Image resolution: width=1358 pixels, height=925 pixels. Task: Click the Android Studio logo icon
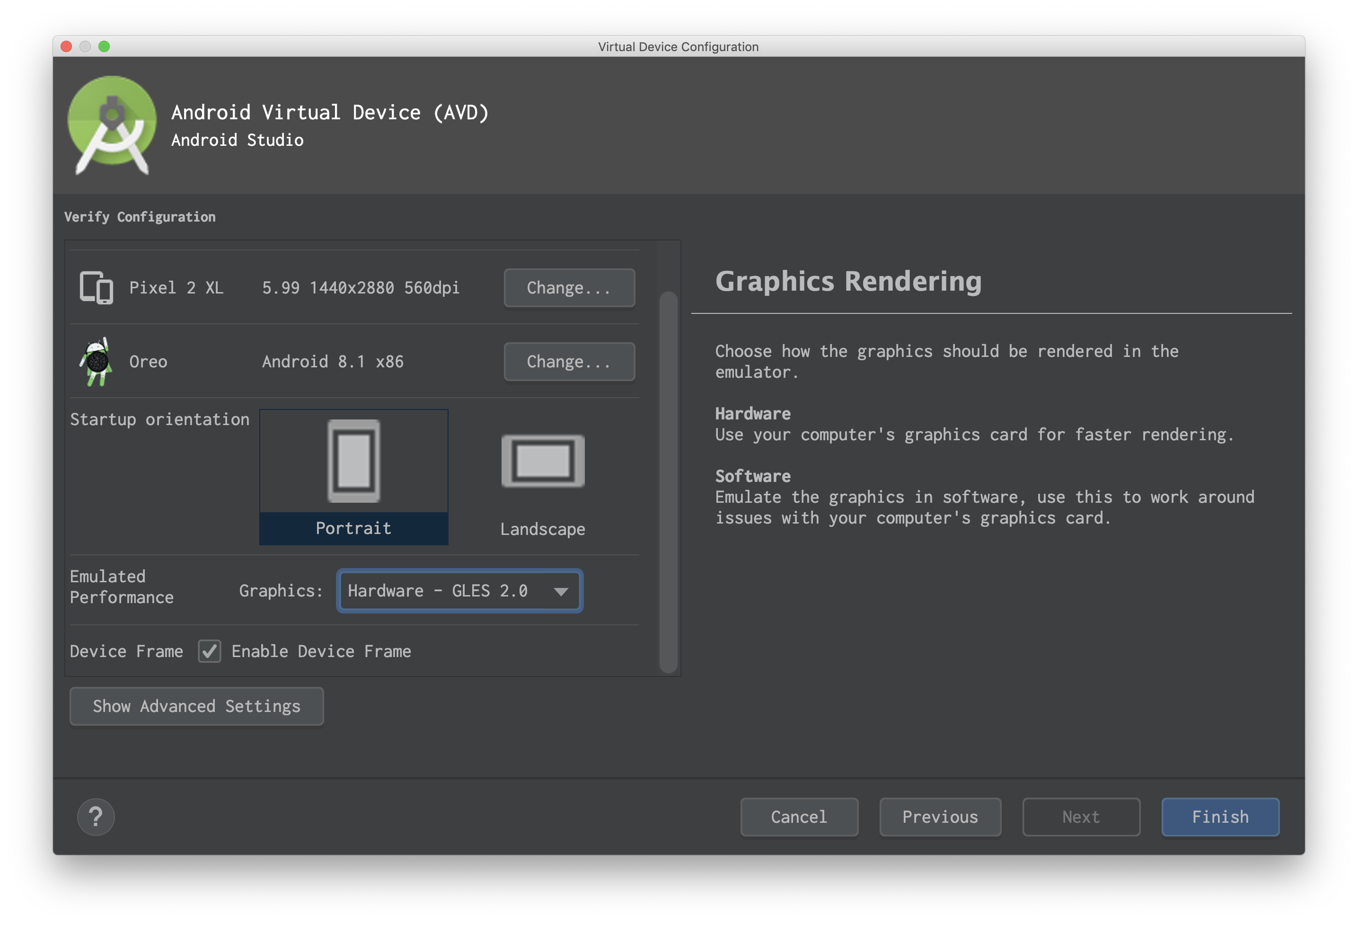[x=112, y=125]
